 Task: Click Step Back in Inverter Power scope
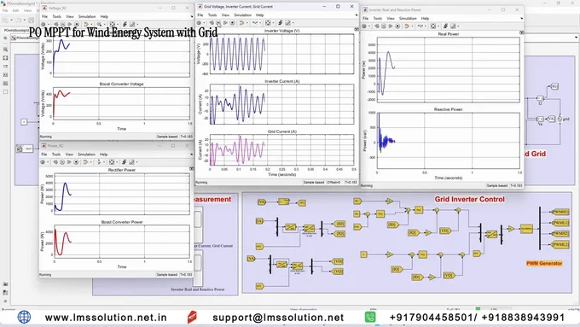click(x=376, y=26)
